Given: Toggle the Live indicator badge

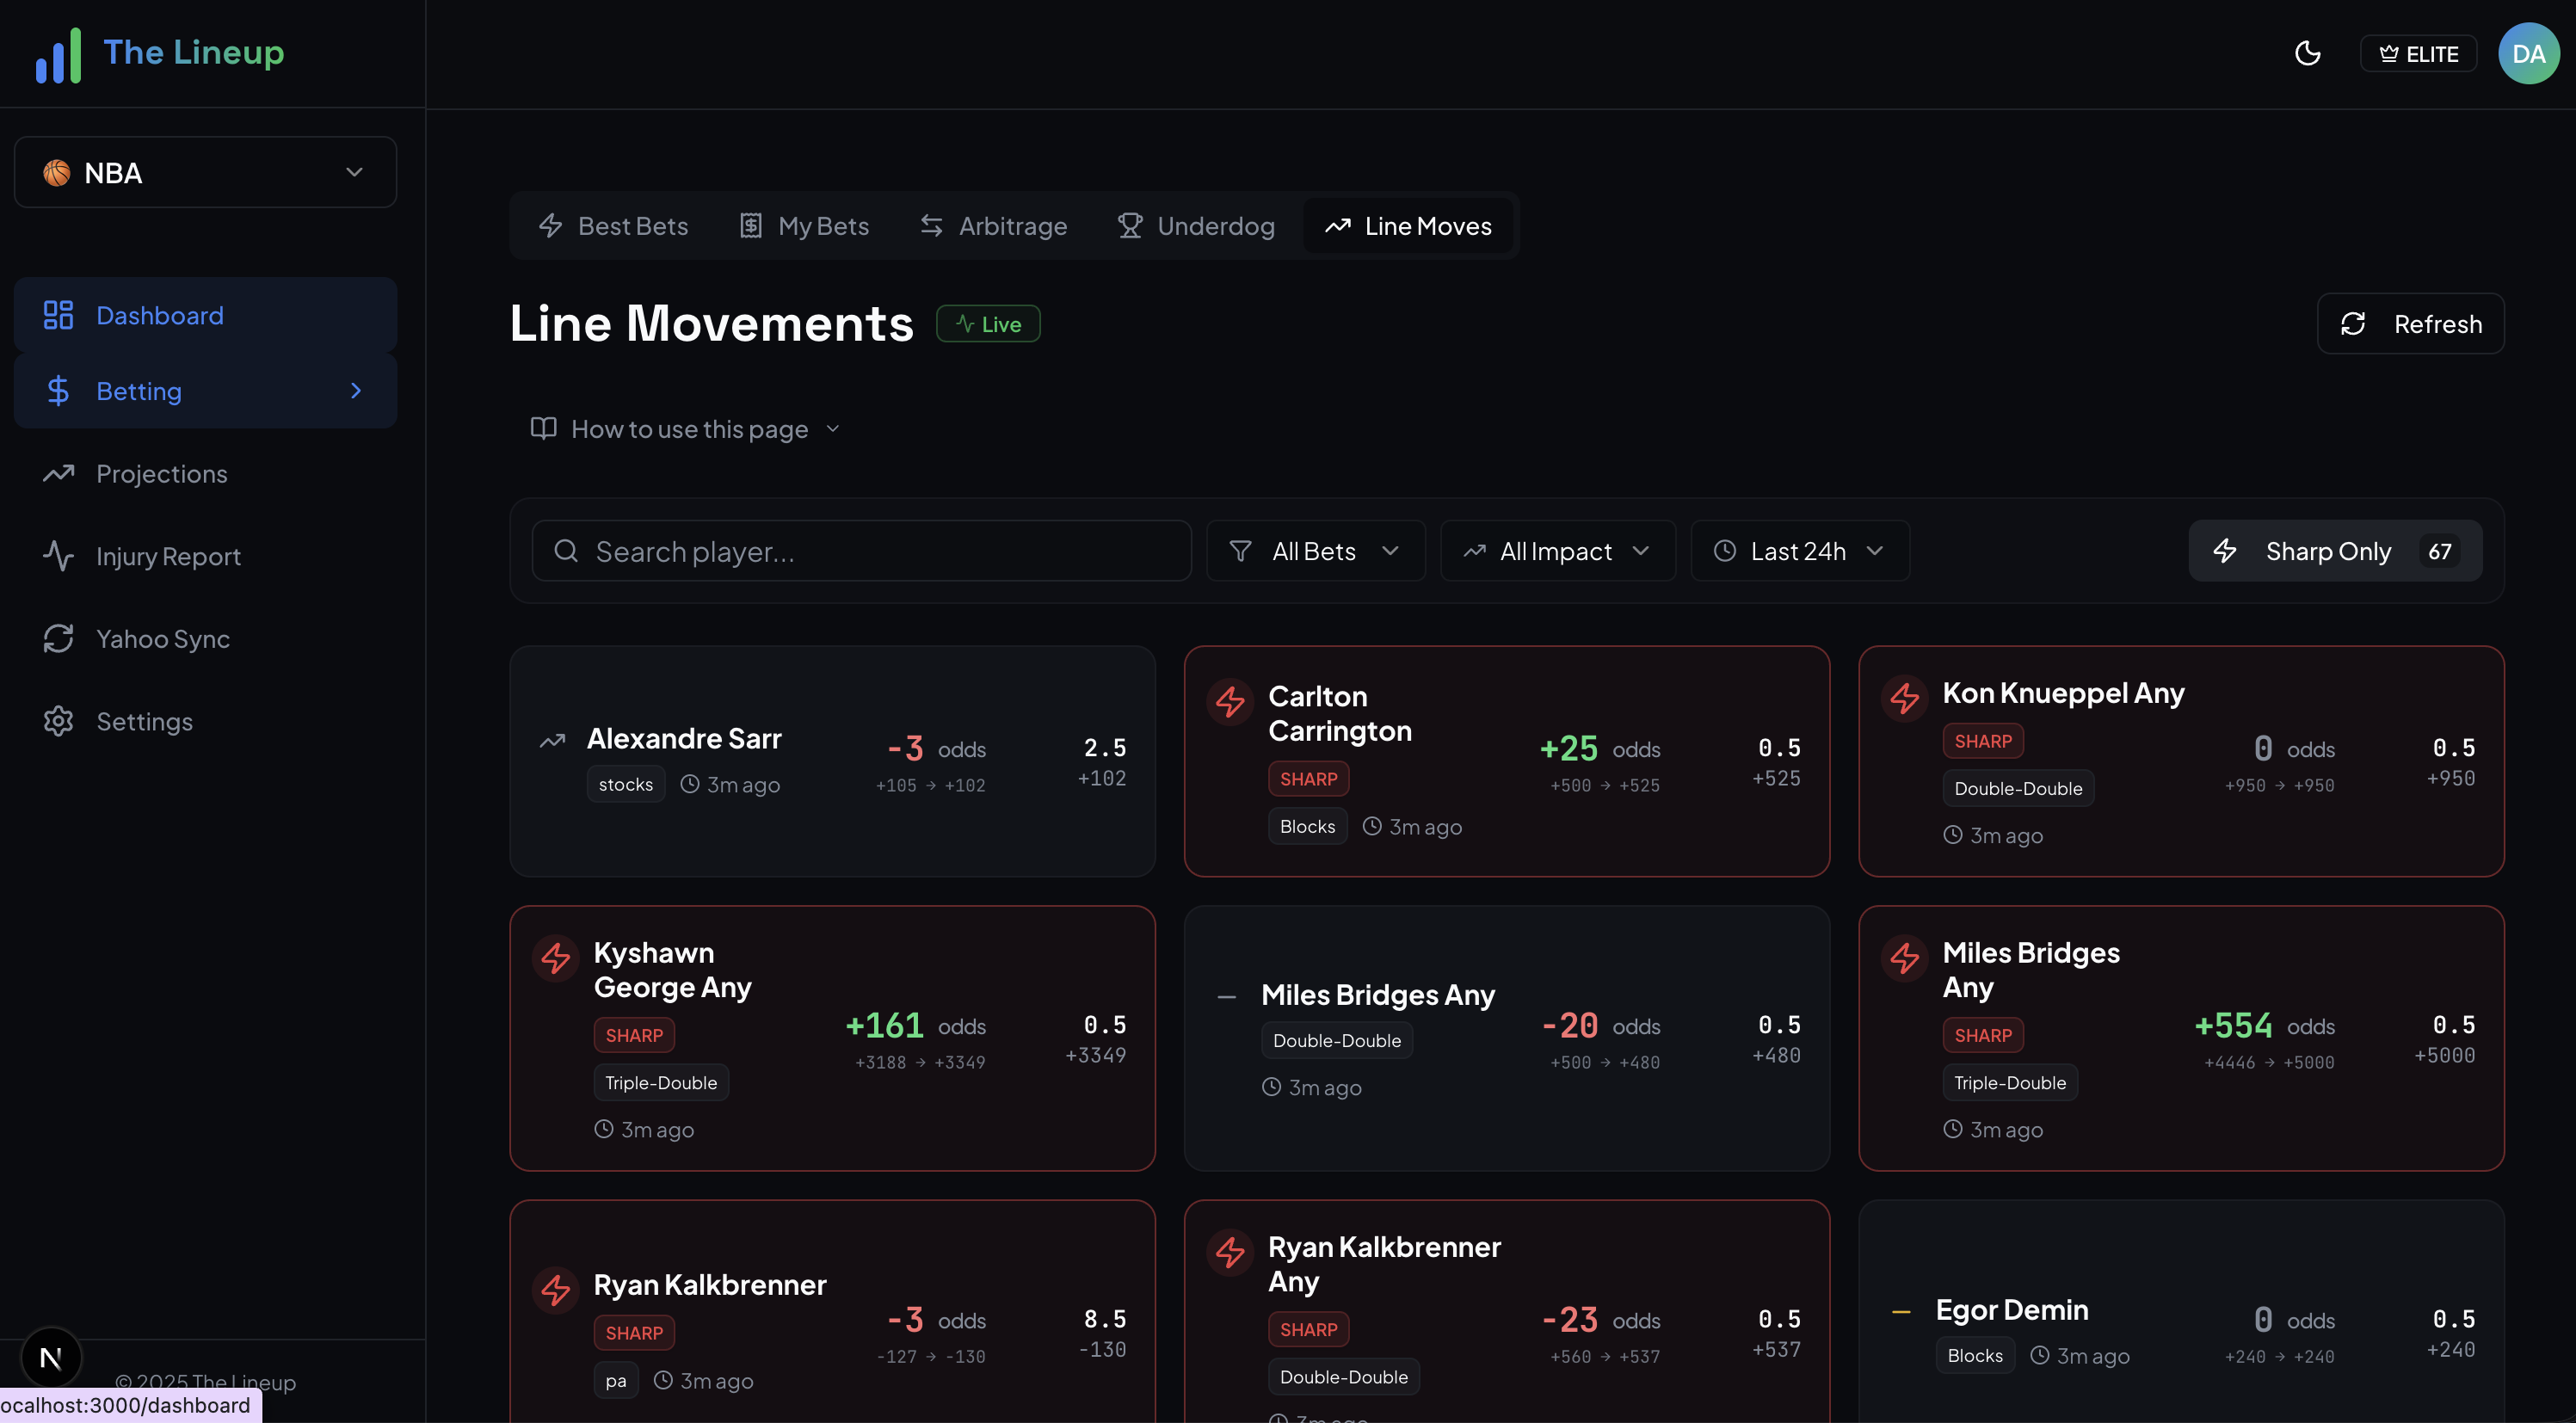Looking at the screenshot, I should [988, 323].
